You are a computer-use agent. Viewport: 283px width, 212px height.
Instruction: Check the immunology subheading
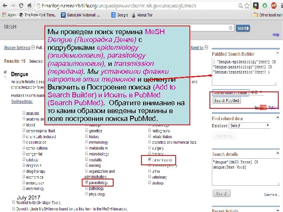(86, 142)
